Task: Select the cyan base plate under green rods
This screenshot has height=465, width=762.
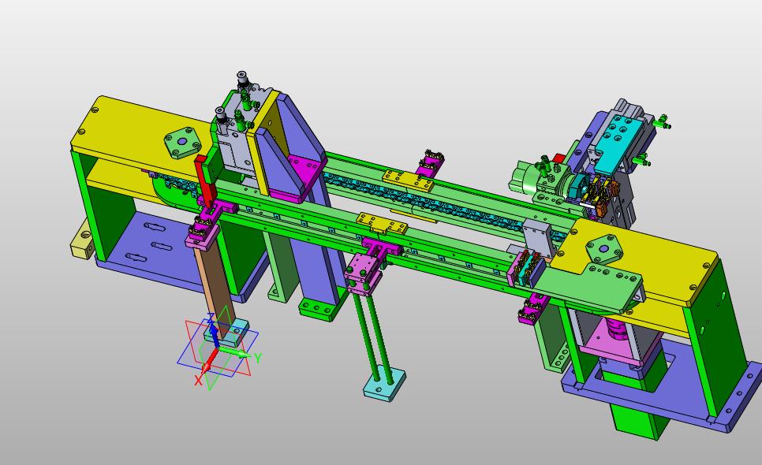Action: [384, 384]
